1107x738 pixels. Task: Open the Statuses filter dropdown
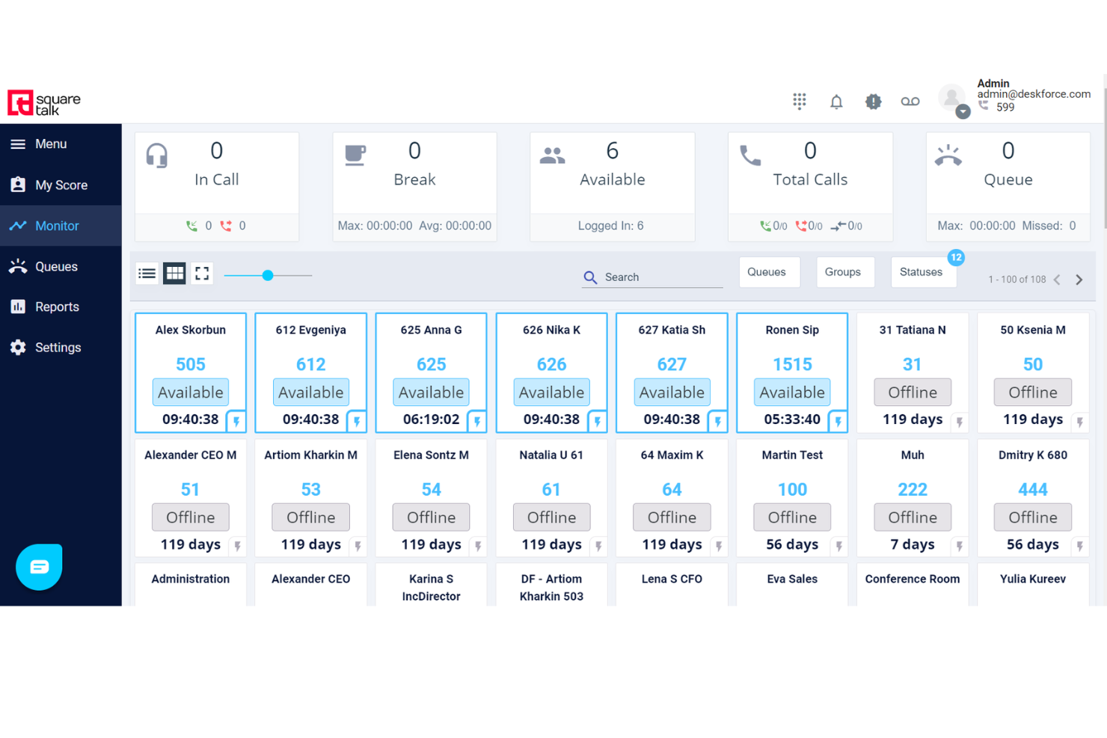coord(922,272)
